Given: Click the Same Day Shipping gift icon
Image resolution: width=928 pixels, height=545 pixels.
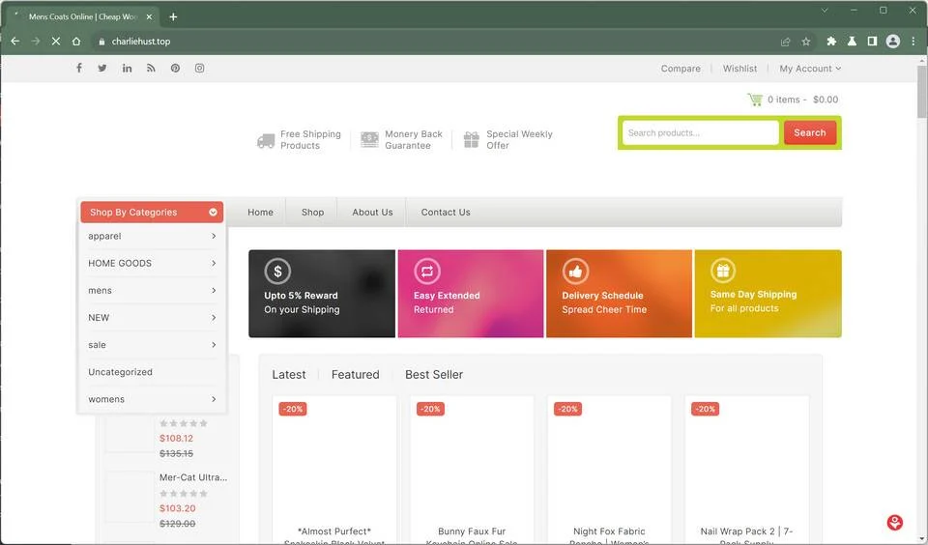Looking at the screenshot, I should pyautogui.click(x=723, y=271).
